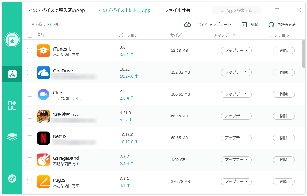Image resolution: width=307 pixels, height=196 pixels.
Task: Check the select-all checkbox in the header row
Action: pos(30,35)
